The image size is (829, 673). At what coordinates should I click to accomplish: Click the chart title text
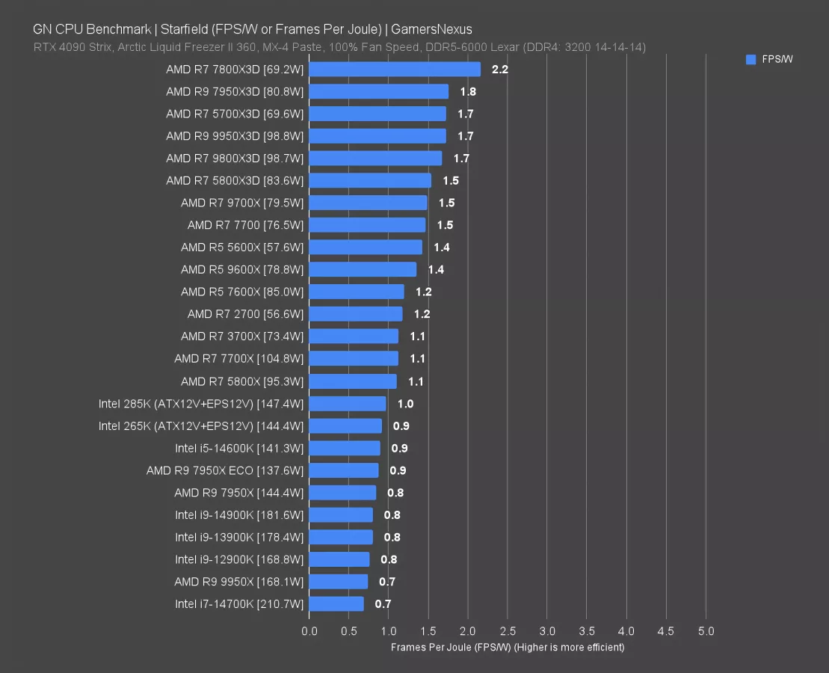252,30
